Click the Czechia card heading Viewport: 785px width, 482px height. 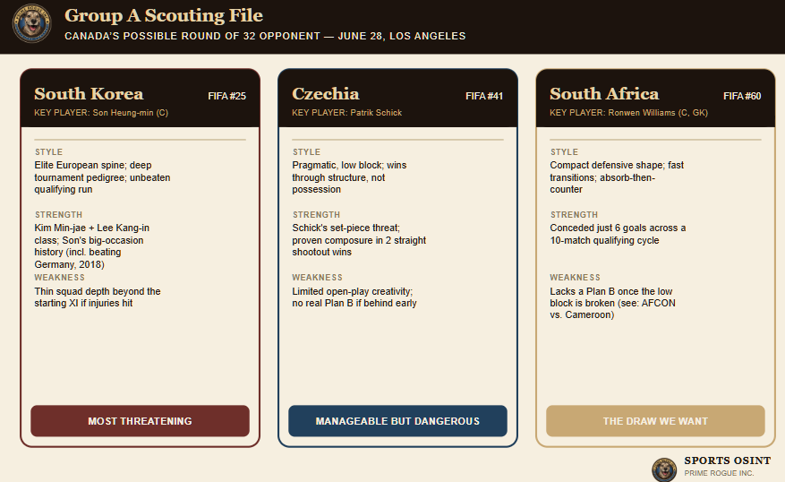326,94
